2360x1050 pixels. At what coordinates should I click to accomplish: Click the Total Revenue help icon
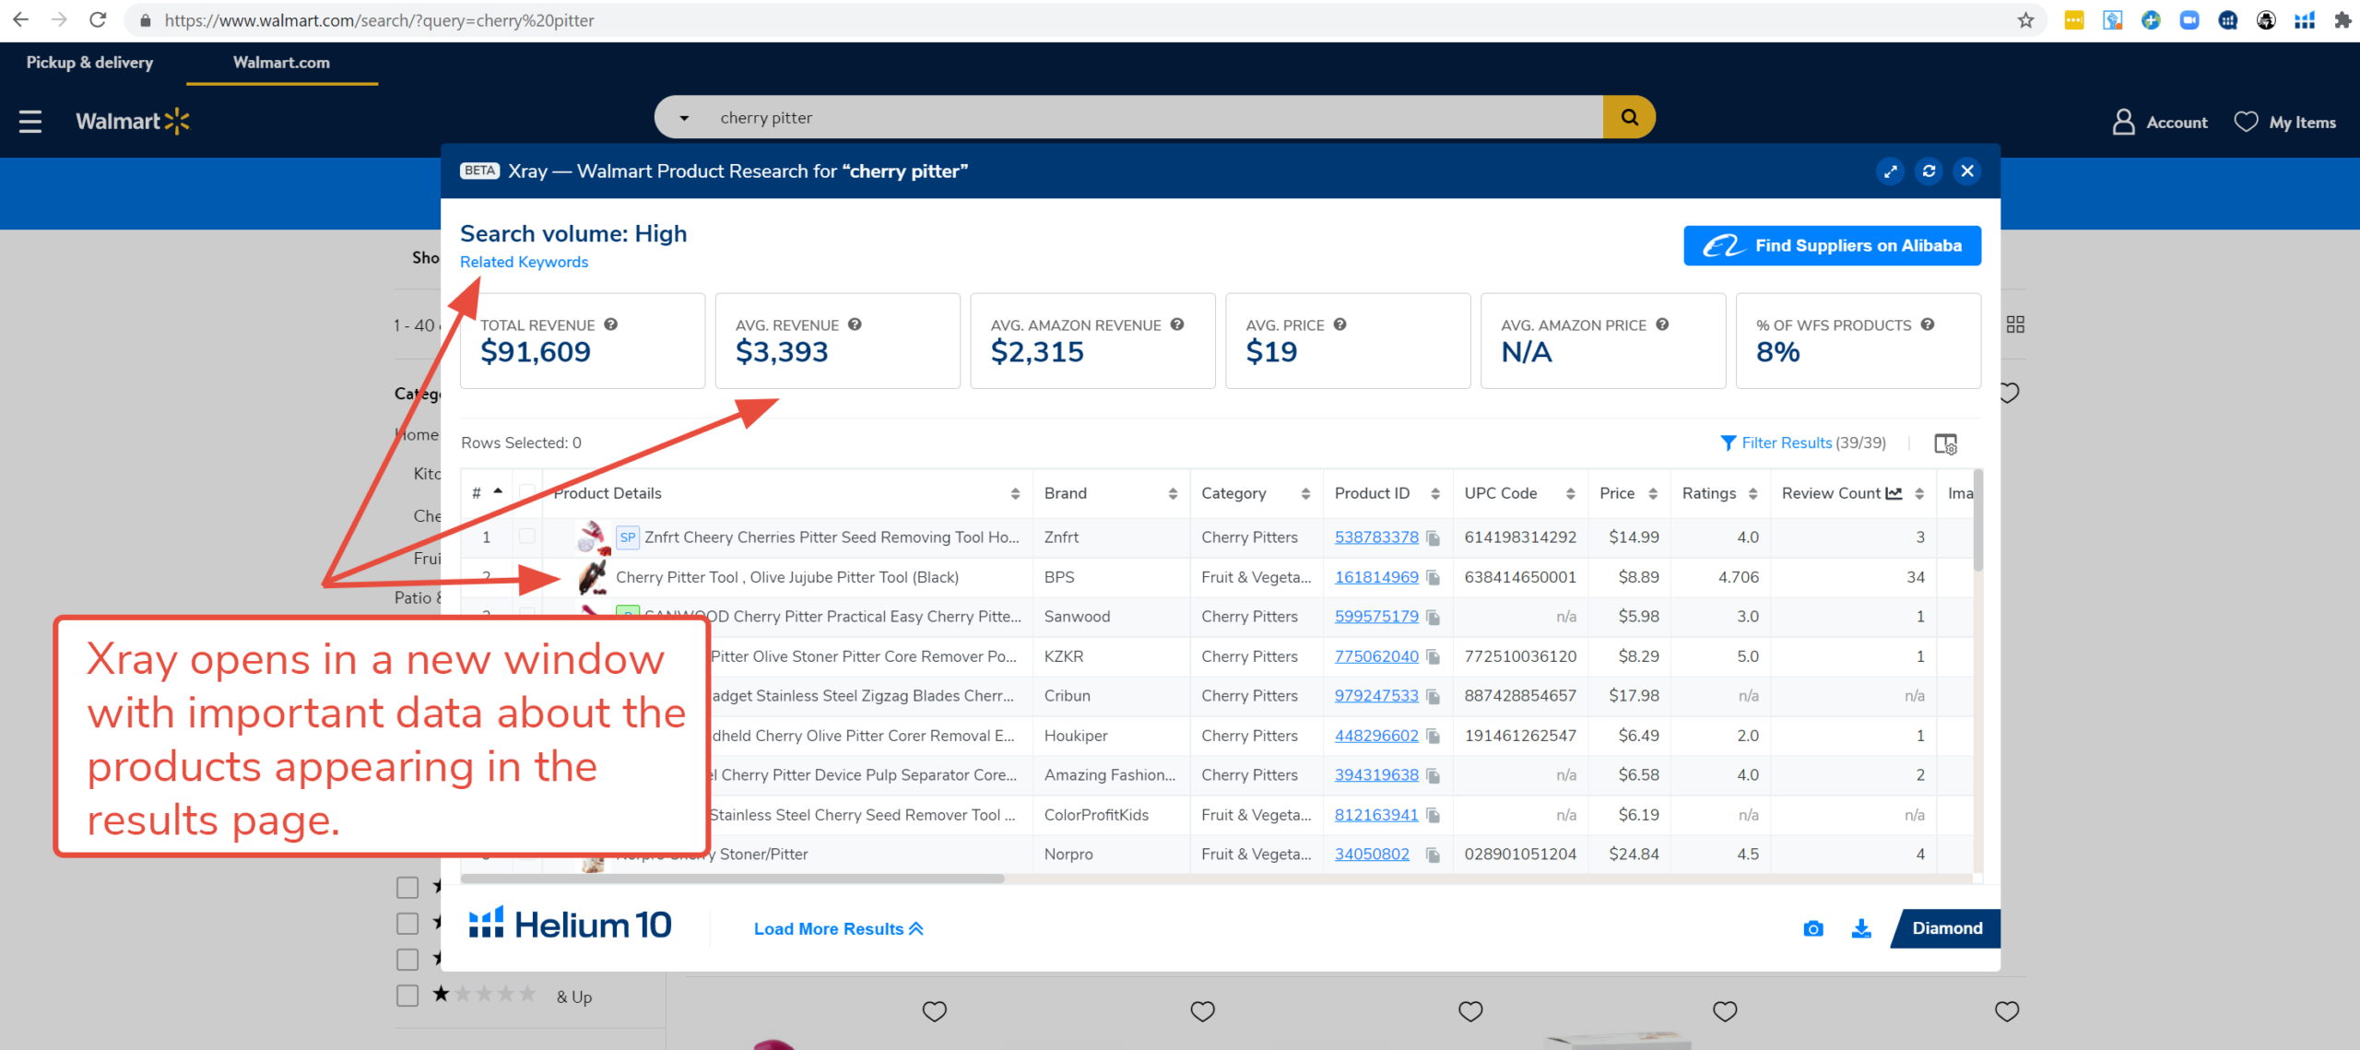[610, 324]
